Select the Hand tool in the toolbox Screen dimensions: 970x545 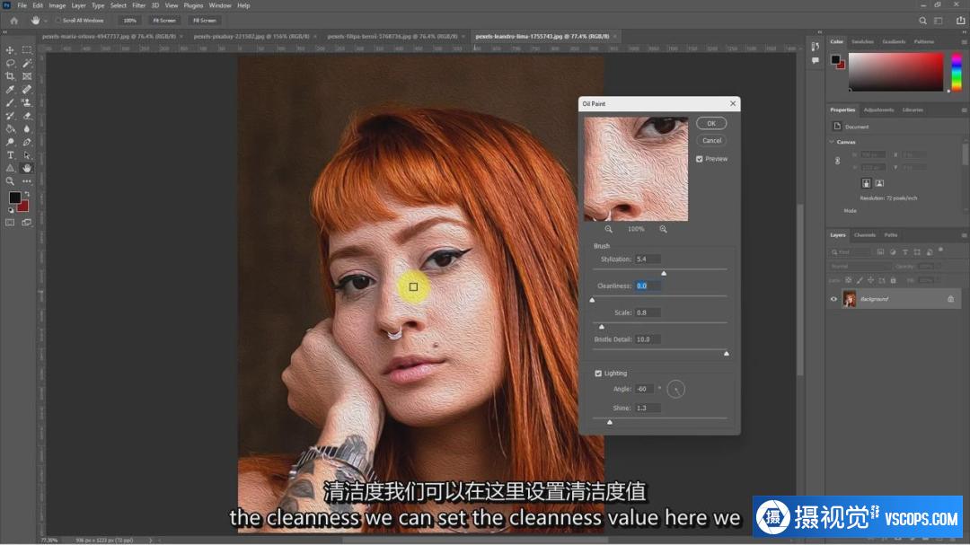click(x=27, y=168)
